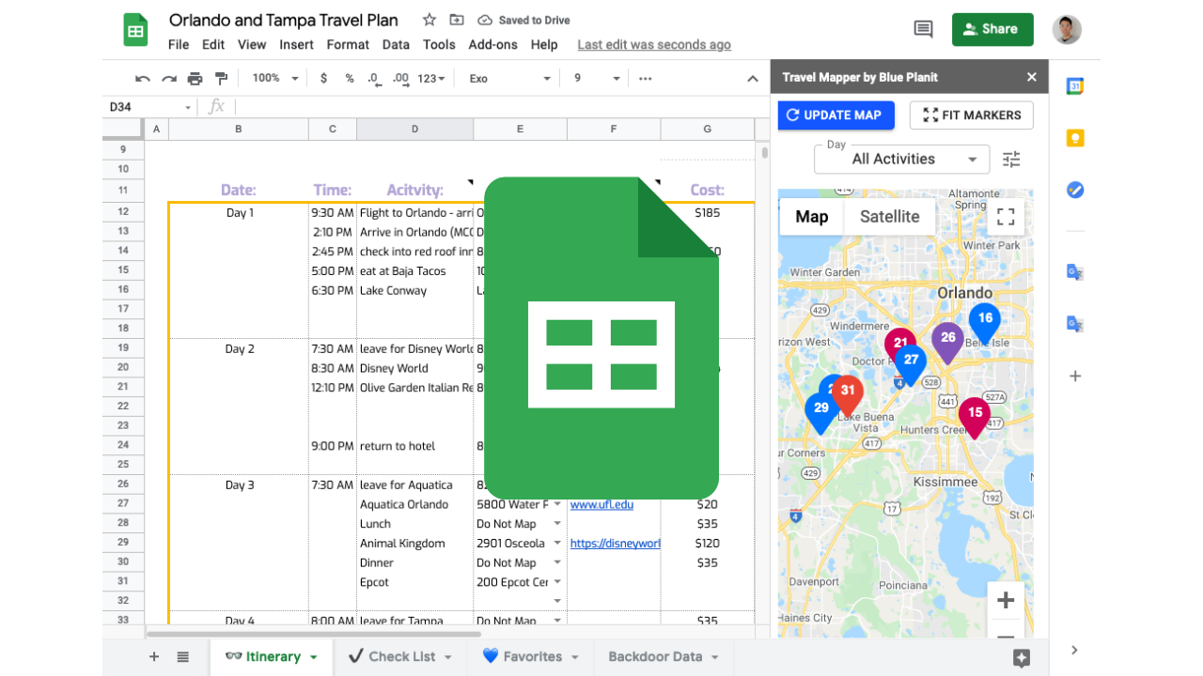Open the File menu

tap(179, 44)
